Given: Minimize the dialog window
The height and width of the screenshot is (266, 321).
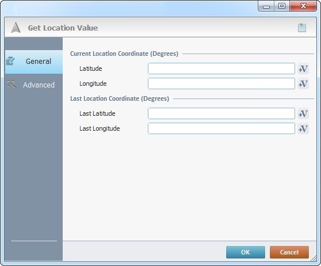Looking at the screenshot, I should [x=266, y=6].
